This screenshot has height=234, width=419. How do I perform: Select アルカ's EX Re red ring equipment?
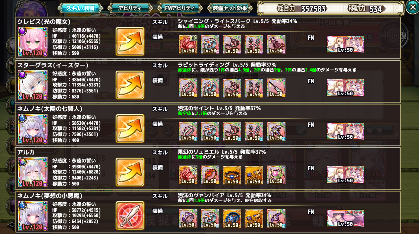188,175
